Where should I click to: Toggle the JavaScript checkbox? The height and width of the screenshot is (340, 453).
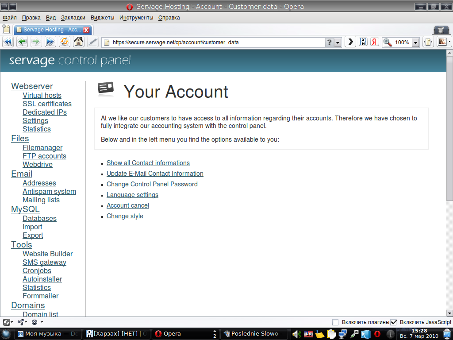393,322
